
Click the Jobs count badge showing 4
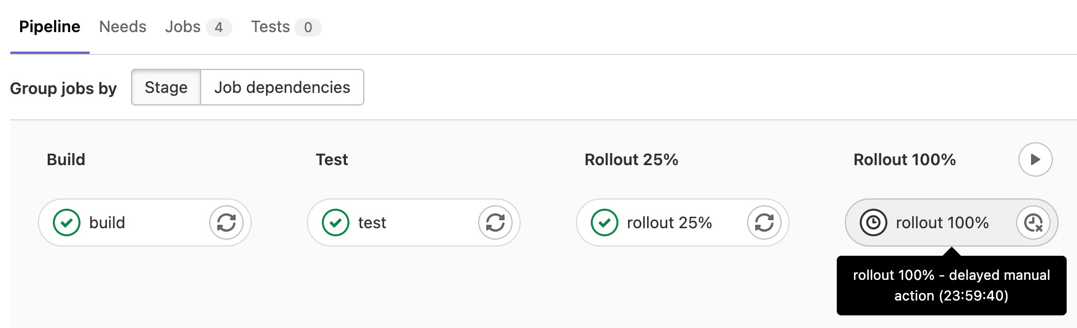218,28
